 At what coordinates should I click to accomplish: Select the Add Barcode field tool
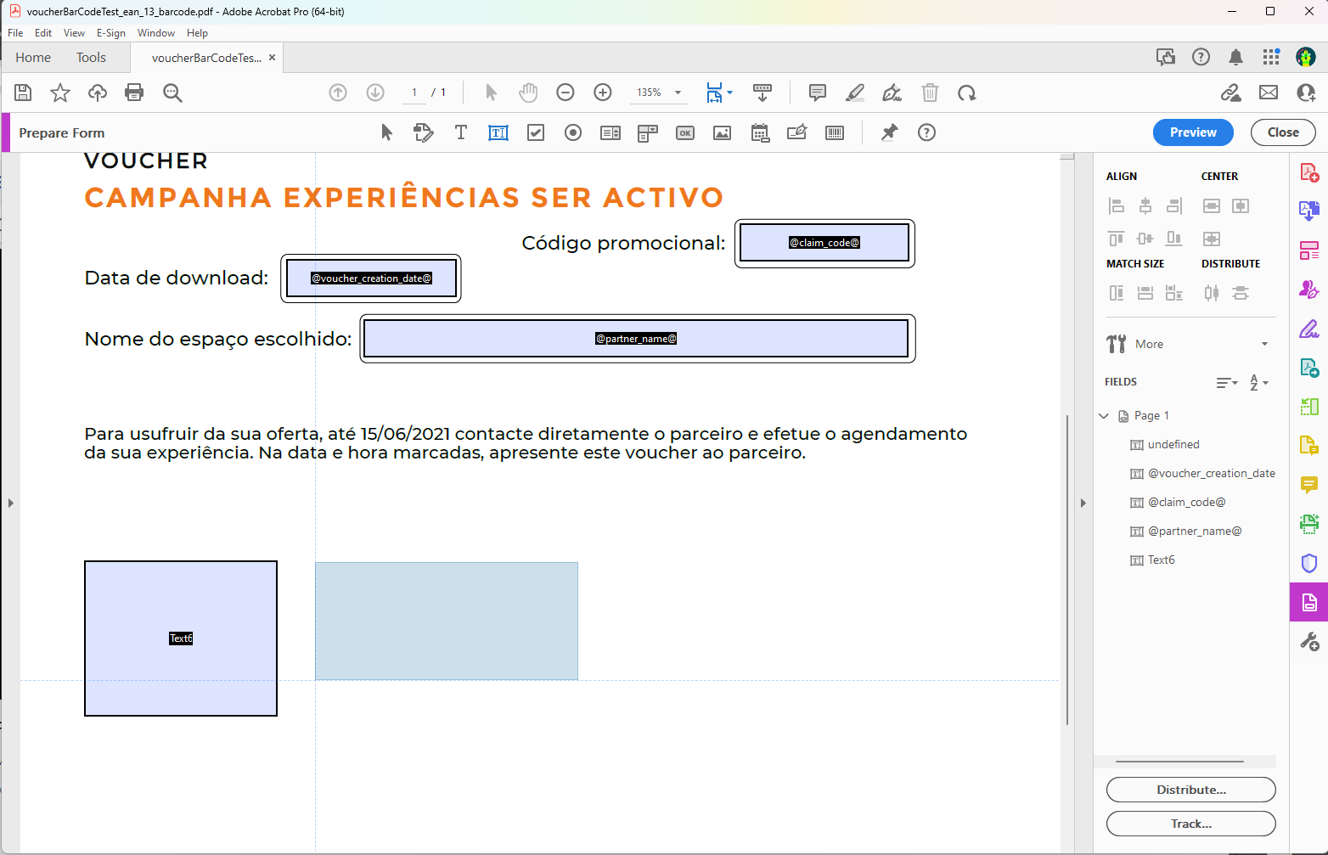835,132
